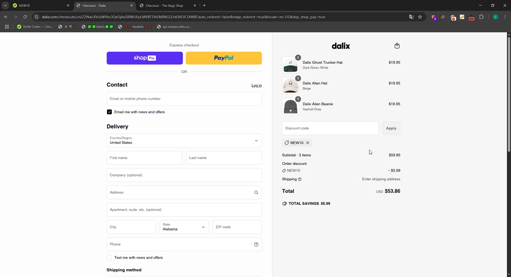Click the Email or mobile phone number field
The image size is (511, 277).
[x=184, y=99]
